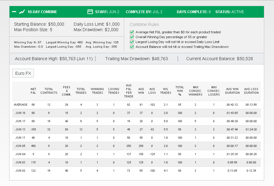Click the DAYS COMPLETE: 8 label
The image size is (274, 186).
point(194,12)
